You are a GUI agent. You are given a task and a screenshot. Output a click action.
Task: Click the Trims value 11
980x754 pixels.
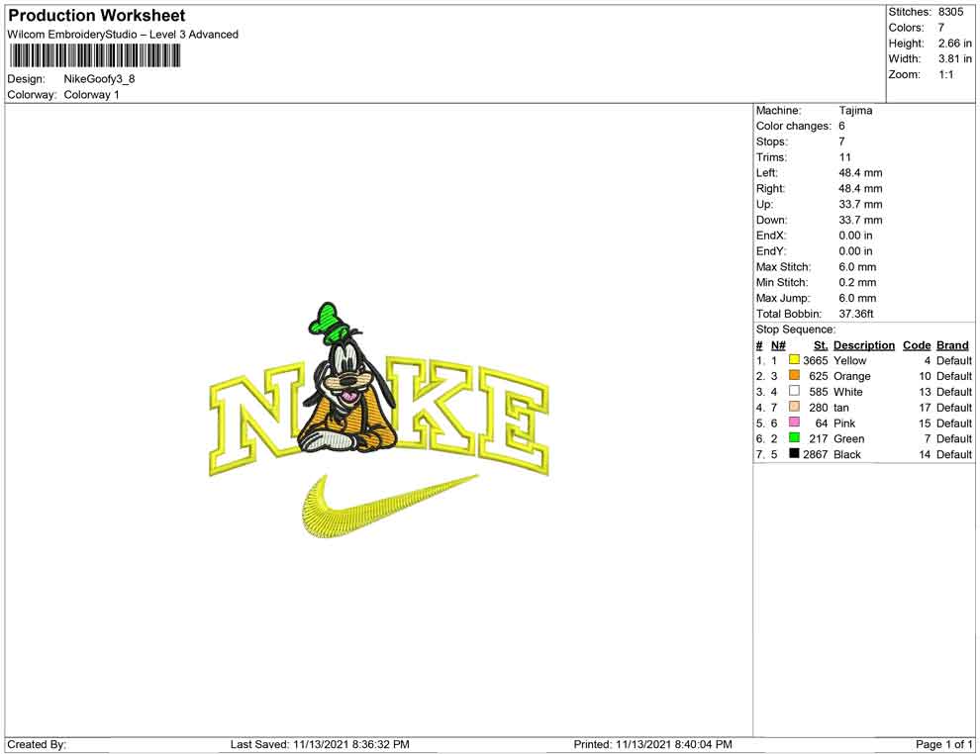(x=845, y=157)
